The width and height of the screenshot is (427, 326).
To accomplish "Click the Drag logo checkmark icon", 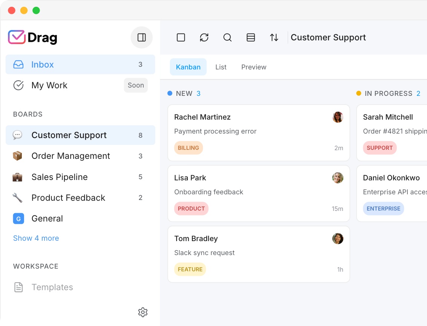I will pyautogui.click(x=17, y=37).
